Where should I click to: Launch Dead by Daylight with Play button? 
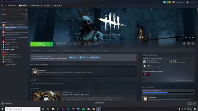tap(40, 44)
